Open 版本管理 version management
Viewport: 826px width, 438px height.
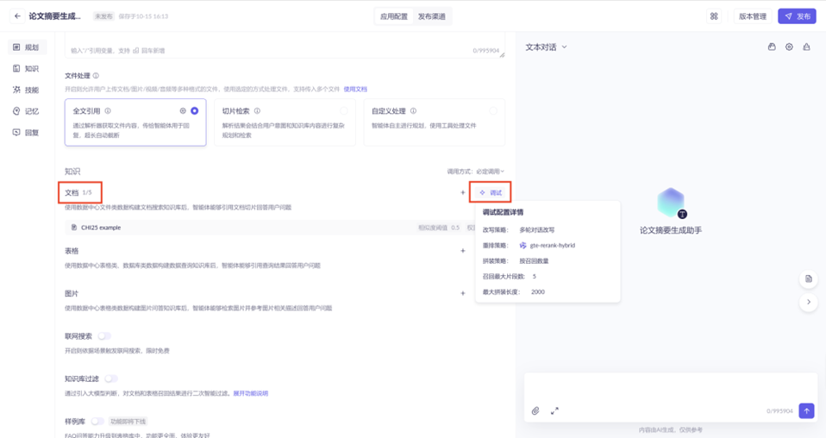pyautogui.click(x=752, y=16)
